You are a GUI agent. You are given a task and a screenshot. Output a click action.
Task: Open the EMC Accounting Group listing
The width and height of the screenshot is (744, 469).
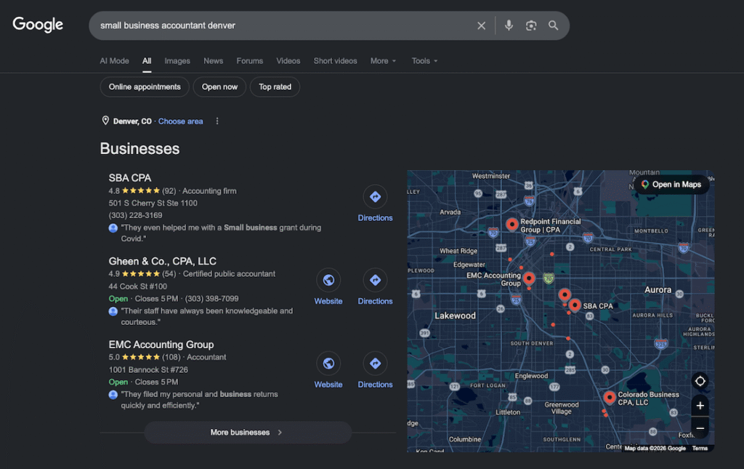pos(161,345)
